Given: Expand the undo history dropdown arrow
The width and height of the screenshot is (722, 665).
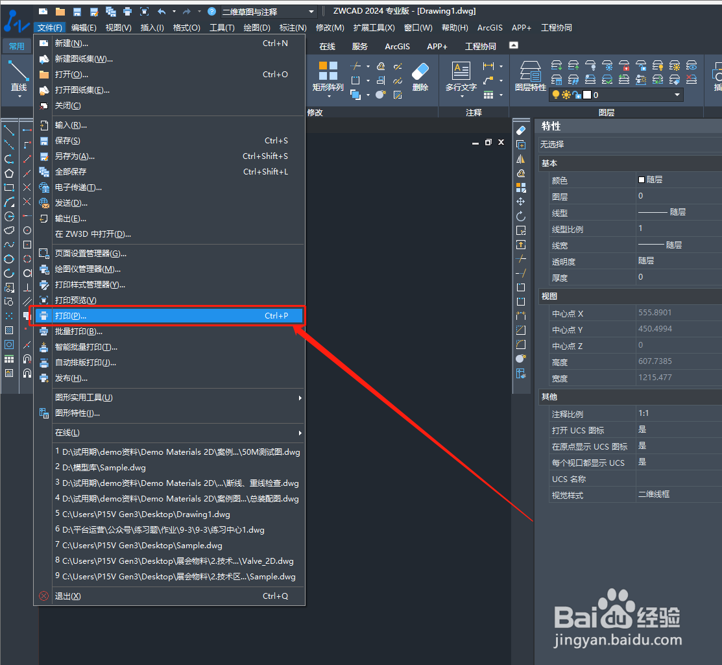Looking at the screenshot, I should coord(174,12).
